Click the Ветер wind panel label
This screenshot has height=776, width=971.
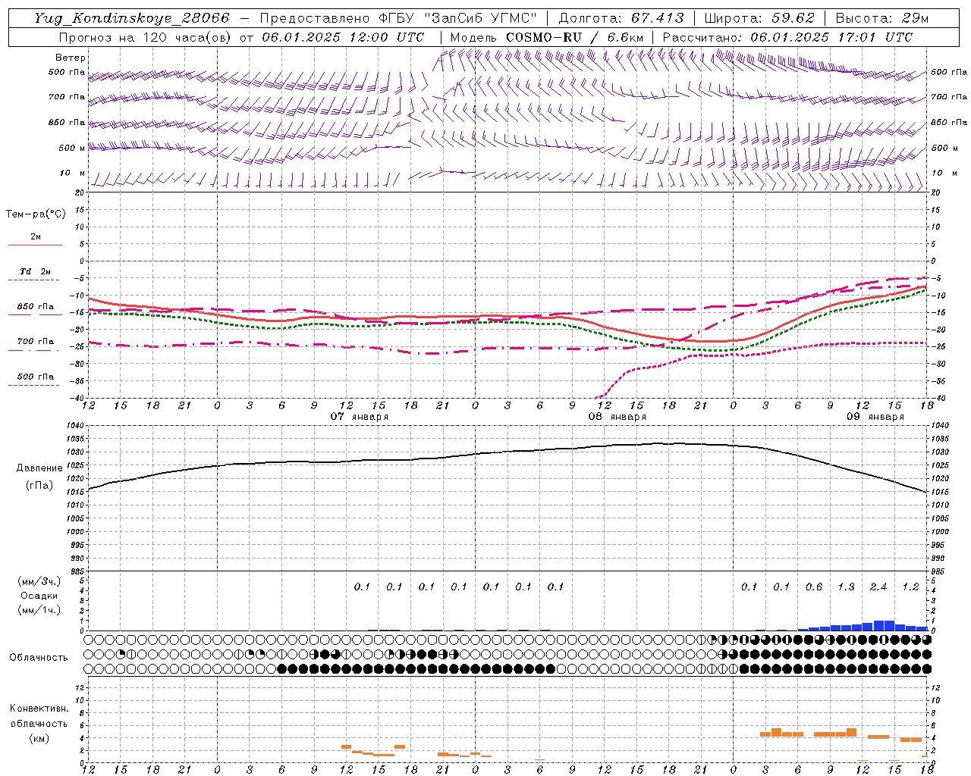71,58
